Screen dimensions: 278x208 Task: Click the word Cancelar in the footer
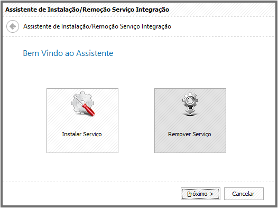coord(243,194)
